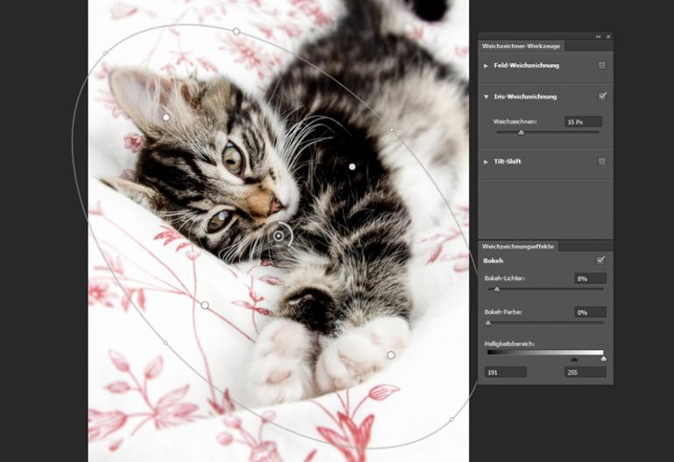Click the Tilt-Shift label

pos(507,162)
